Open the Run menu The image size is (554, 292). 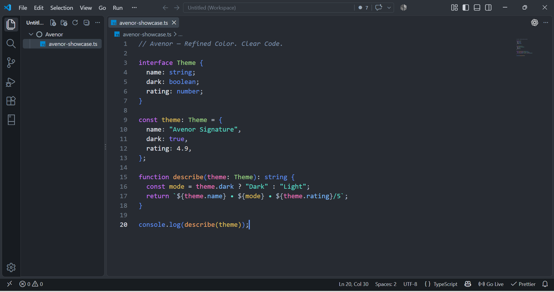118,8
